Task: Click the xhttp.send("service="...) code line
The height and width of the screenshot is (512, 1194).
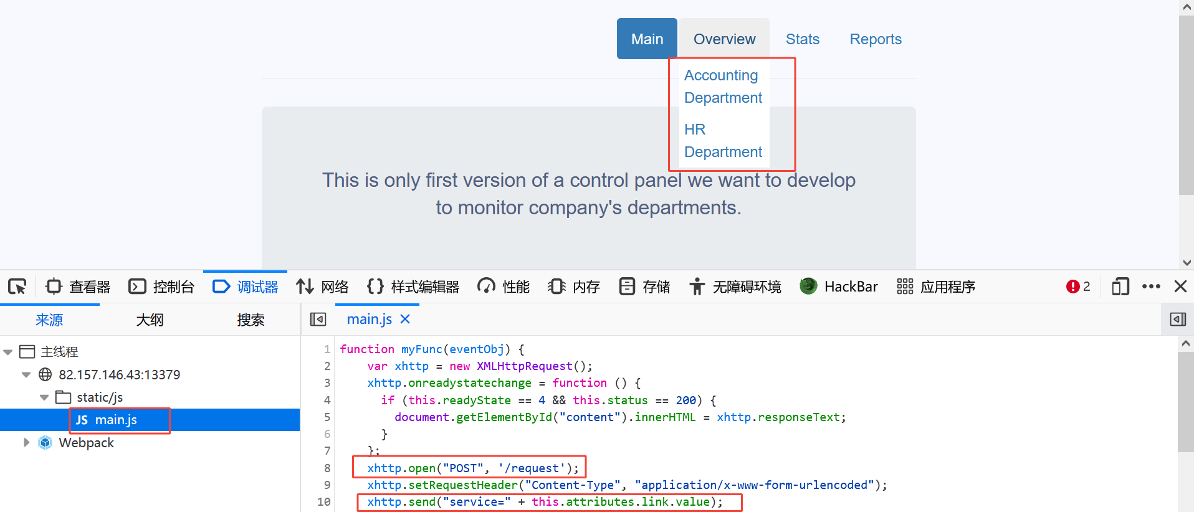Action: (545, 501)
